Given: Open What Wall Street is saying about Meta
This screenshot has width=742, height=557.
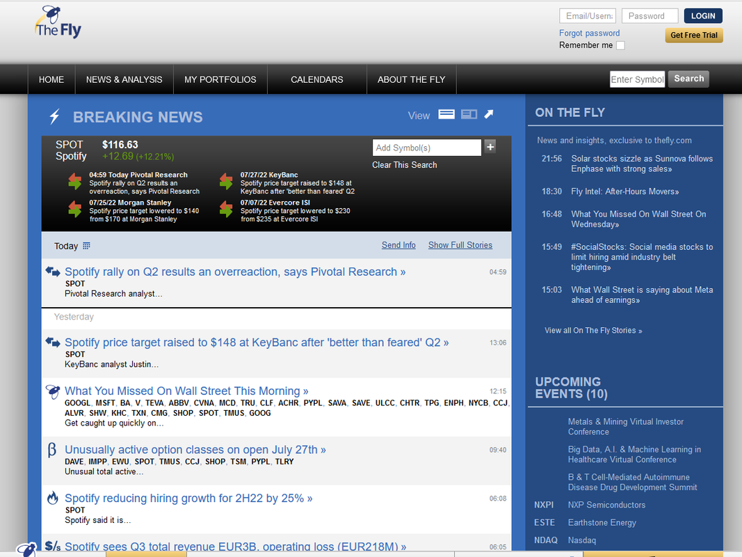Looking at the screenshot, I should pos(642,295).
